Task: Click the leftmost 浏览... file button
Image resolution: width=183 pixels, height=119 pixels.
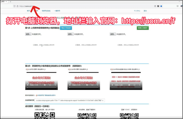Action: [x=28, y=34]
